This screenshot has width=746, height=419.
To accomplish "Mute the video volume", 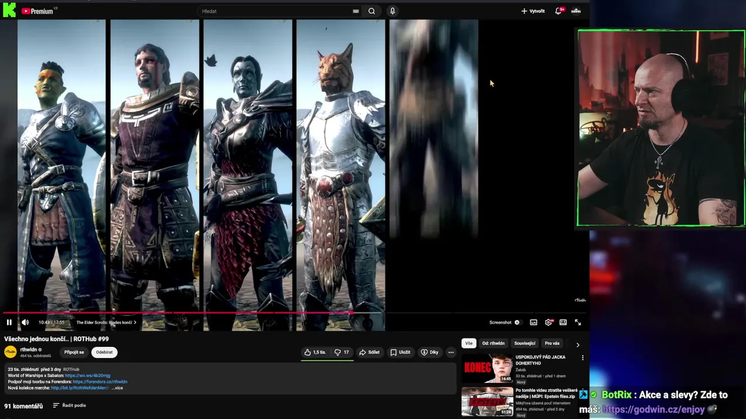I will coord(25,322).
